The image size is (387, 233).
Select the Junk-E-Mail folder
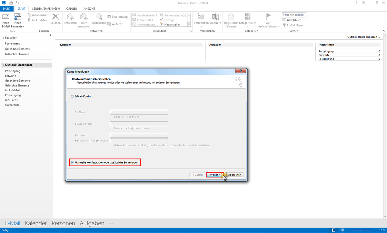[13, 90]
